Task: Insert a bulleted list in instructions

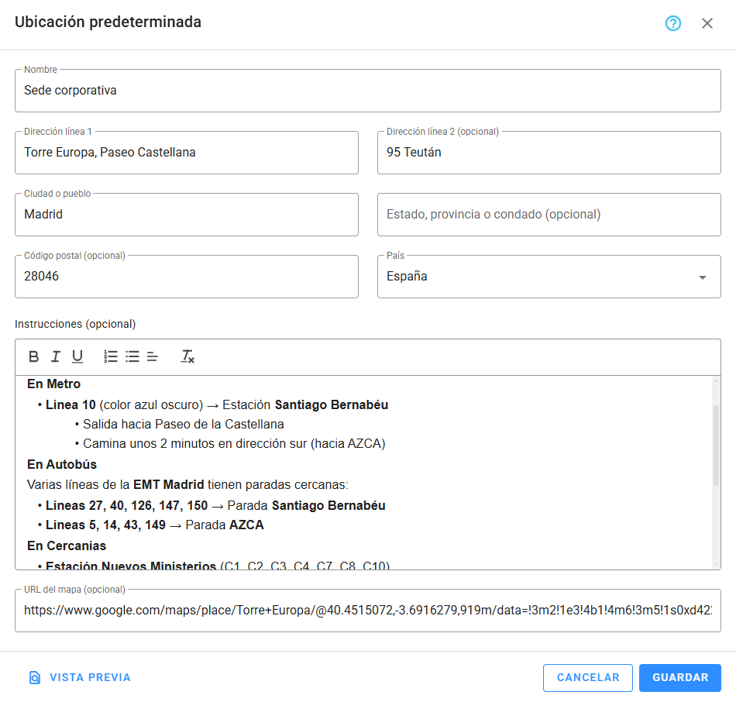Action: click(x=132, y=356)
